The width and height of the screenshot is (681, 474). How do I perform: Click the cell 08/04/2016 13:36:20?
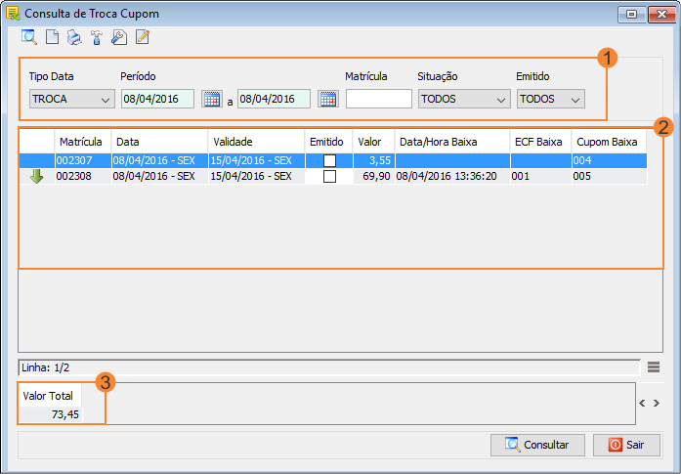point(452,176)
